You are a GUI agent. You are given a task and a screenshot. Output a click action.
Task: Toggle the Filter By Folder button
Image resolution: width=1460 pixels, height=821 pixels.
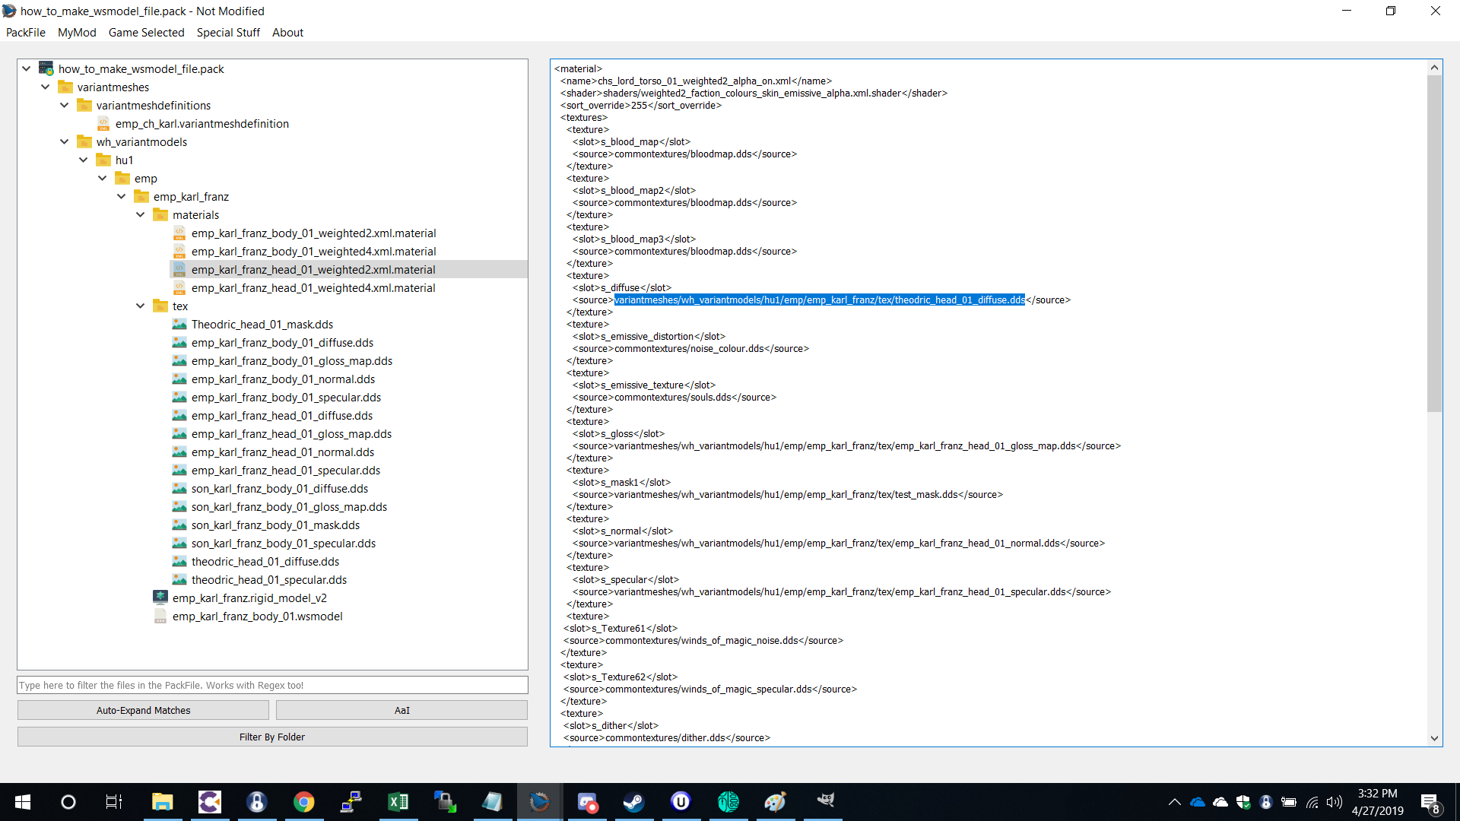[x=272, y=737]
